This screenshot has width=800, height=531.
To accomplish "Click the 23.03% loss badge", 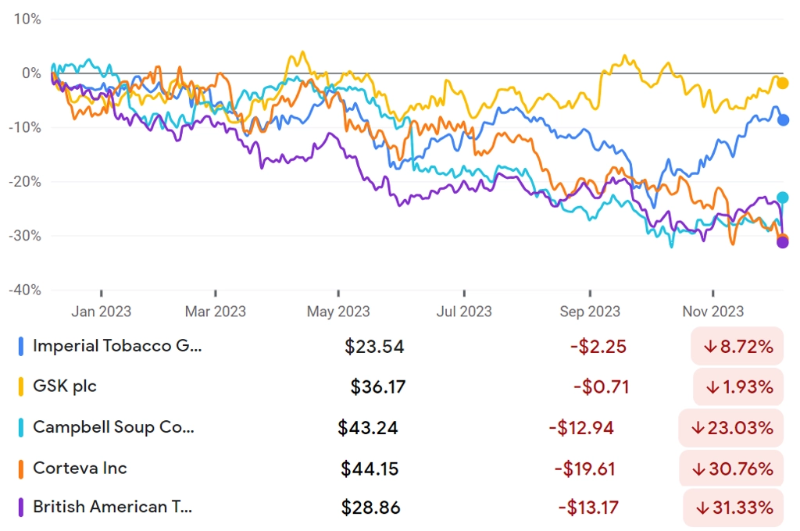I will (731, 427).
